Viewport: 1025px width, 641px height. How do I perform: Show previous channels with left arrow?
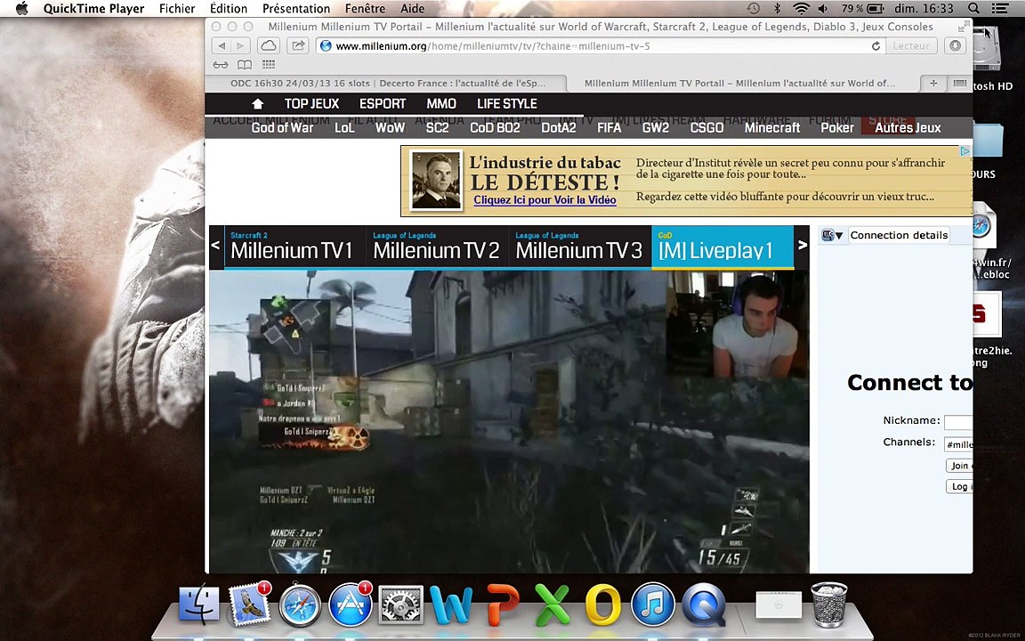pos(216,246)
